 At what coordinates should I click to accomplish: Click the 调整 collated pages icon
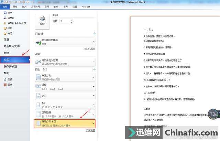pyautogui.click(x=38, y=86)
